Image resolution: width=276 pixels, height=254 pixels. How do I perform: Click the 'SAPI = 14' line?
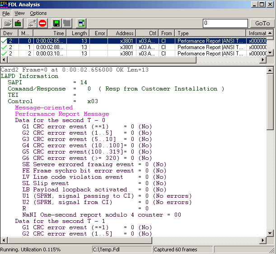[47, 82]
